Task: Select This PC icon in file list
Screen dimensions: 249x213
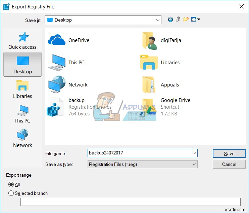Action: (x=57, y=63)
